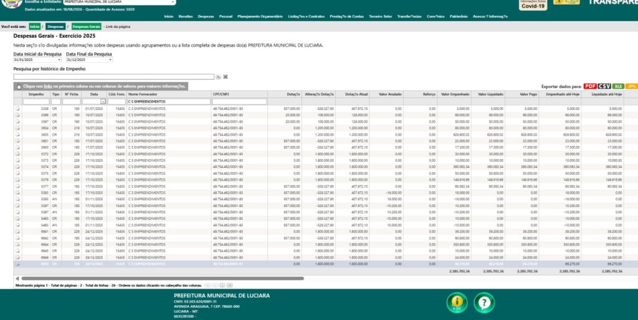Open the e-SIC information icon
The height and width of the screenshot is (320, 638).
457,303
